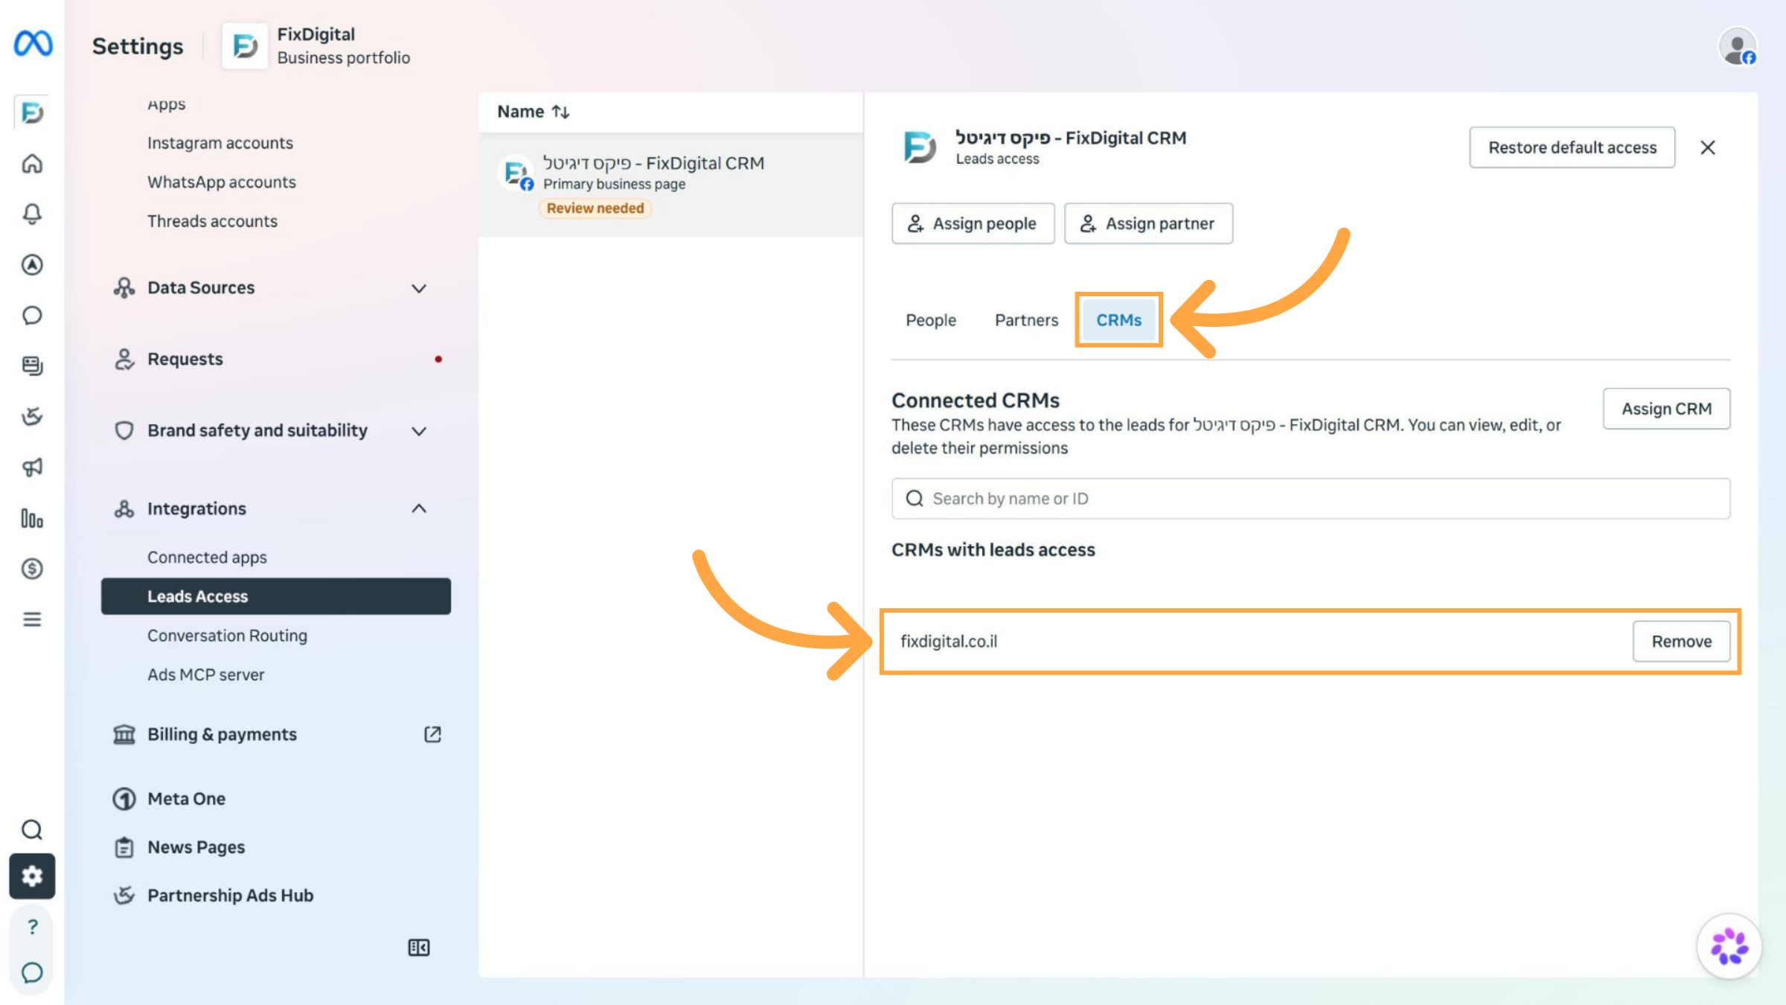Focus the Search by name or ID field
The image size is (1786, 1005).
pyautogui.click(x=1310, y=499)
